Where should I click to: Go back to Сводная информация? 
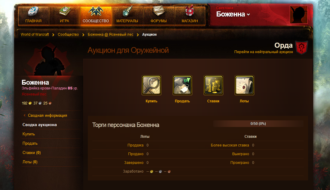pyautogui.click(x=47, y=116)
